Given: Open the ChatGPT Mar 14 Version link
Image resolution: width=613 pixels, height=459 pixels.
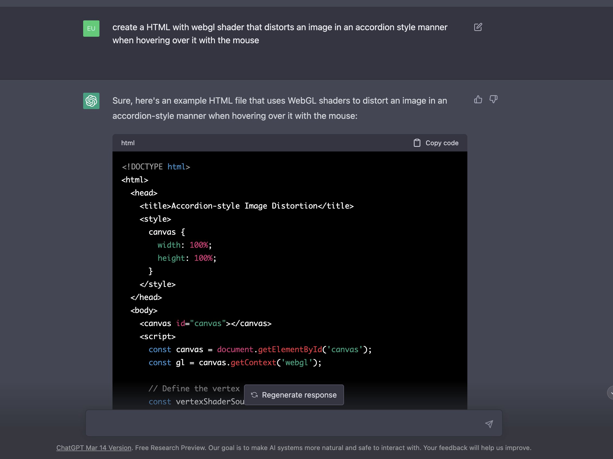Looking at the screenshot, I should point(94,447).
